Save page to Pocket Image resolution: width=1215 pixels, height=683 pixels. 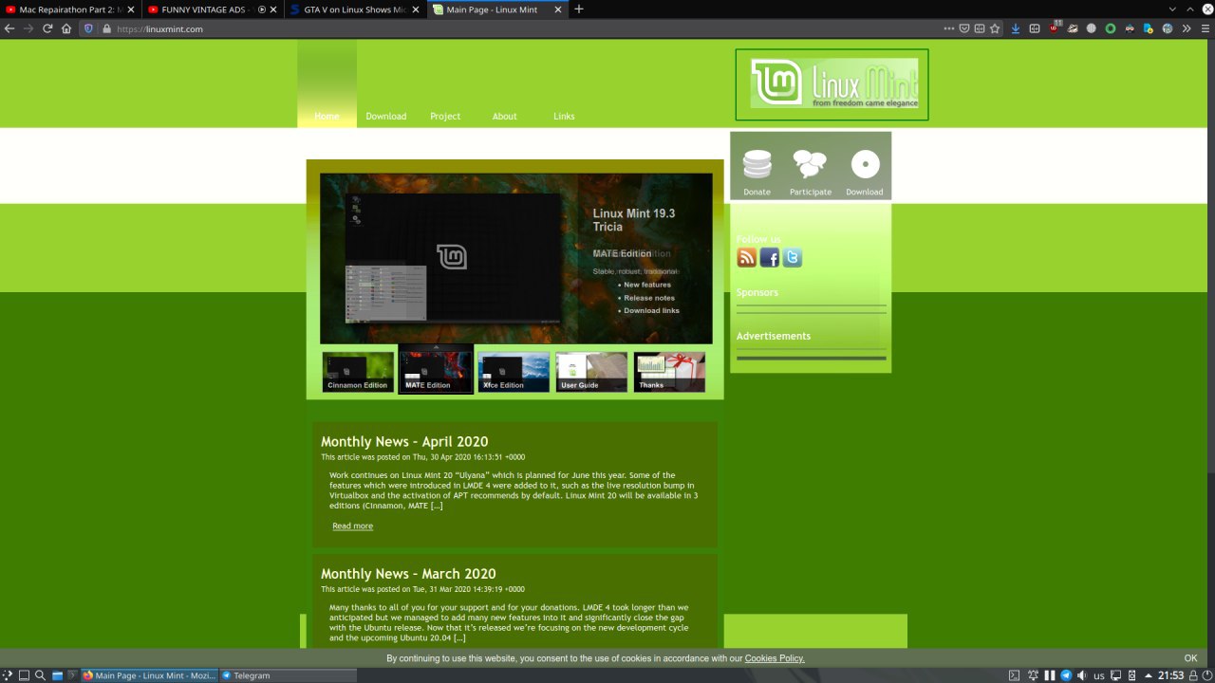pos(963,28)
